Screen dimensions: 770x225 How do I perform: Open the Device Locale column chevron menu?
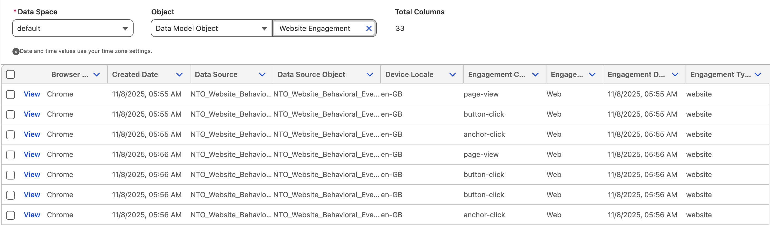click(x=452, y=74)
